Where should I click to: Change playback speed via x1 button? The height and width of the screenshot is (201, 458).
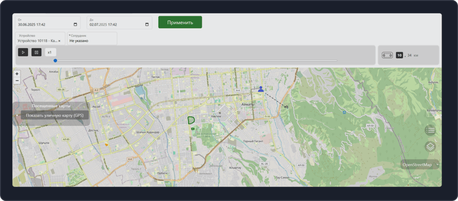(x=51, y=52)
